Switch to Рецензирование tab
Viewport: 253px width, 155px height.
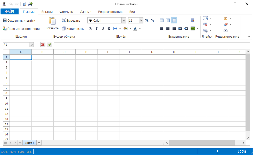[110, 12]
